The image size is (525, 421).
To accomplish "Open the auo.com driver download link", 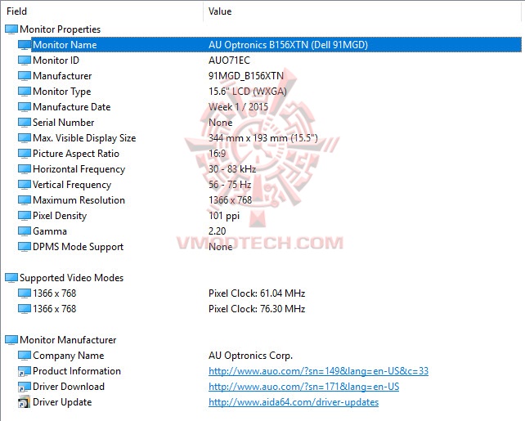I will pos(303,387).
